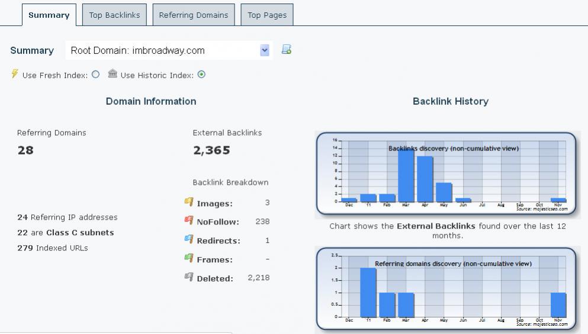Select the Summary tab
This screenshot has width=588, height=334.
49,15
